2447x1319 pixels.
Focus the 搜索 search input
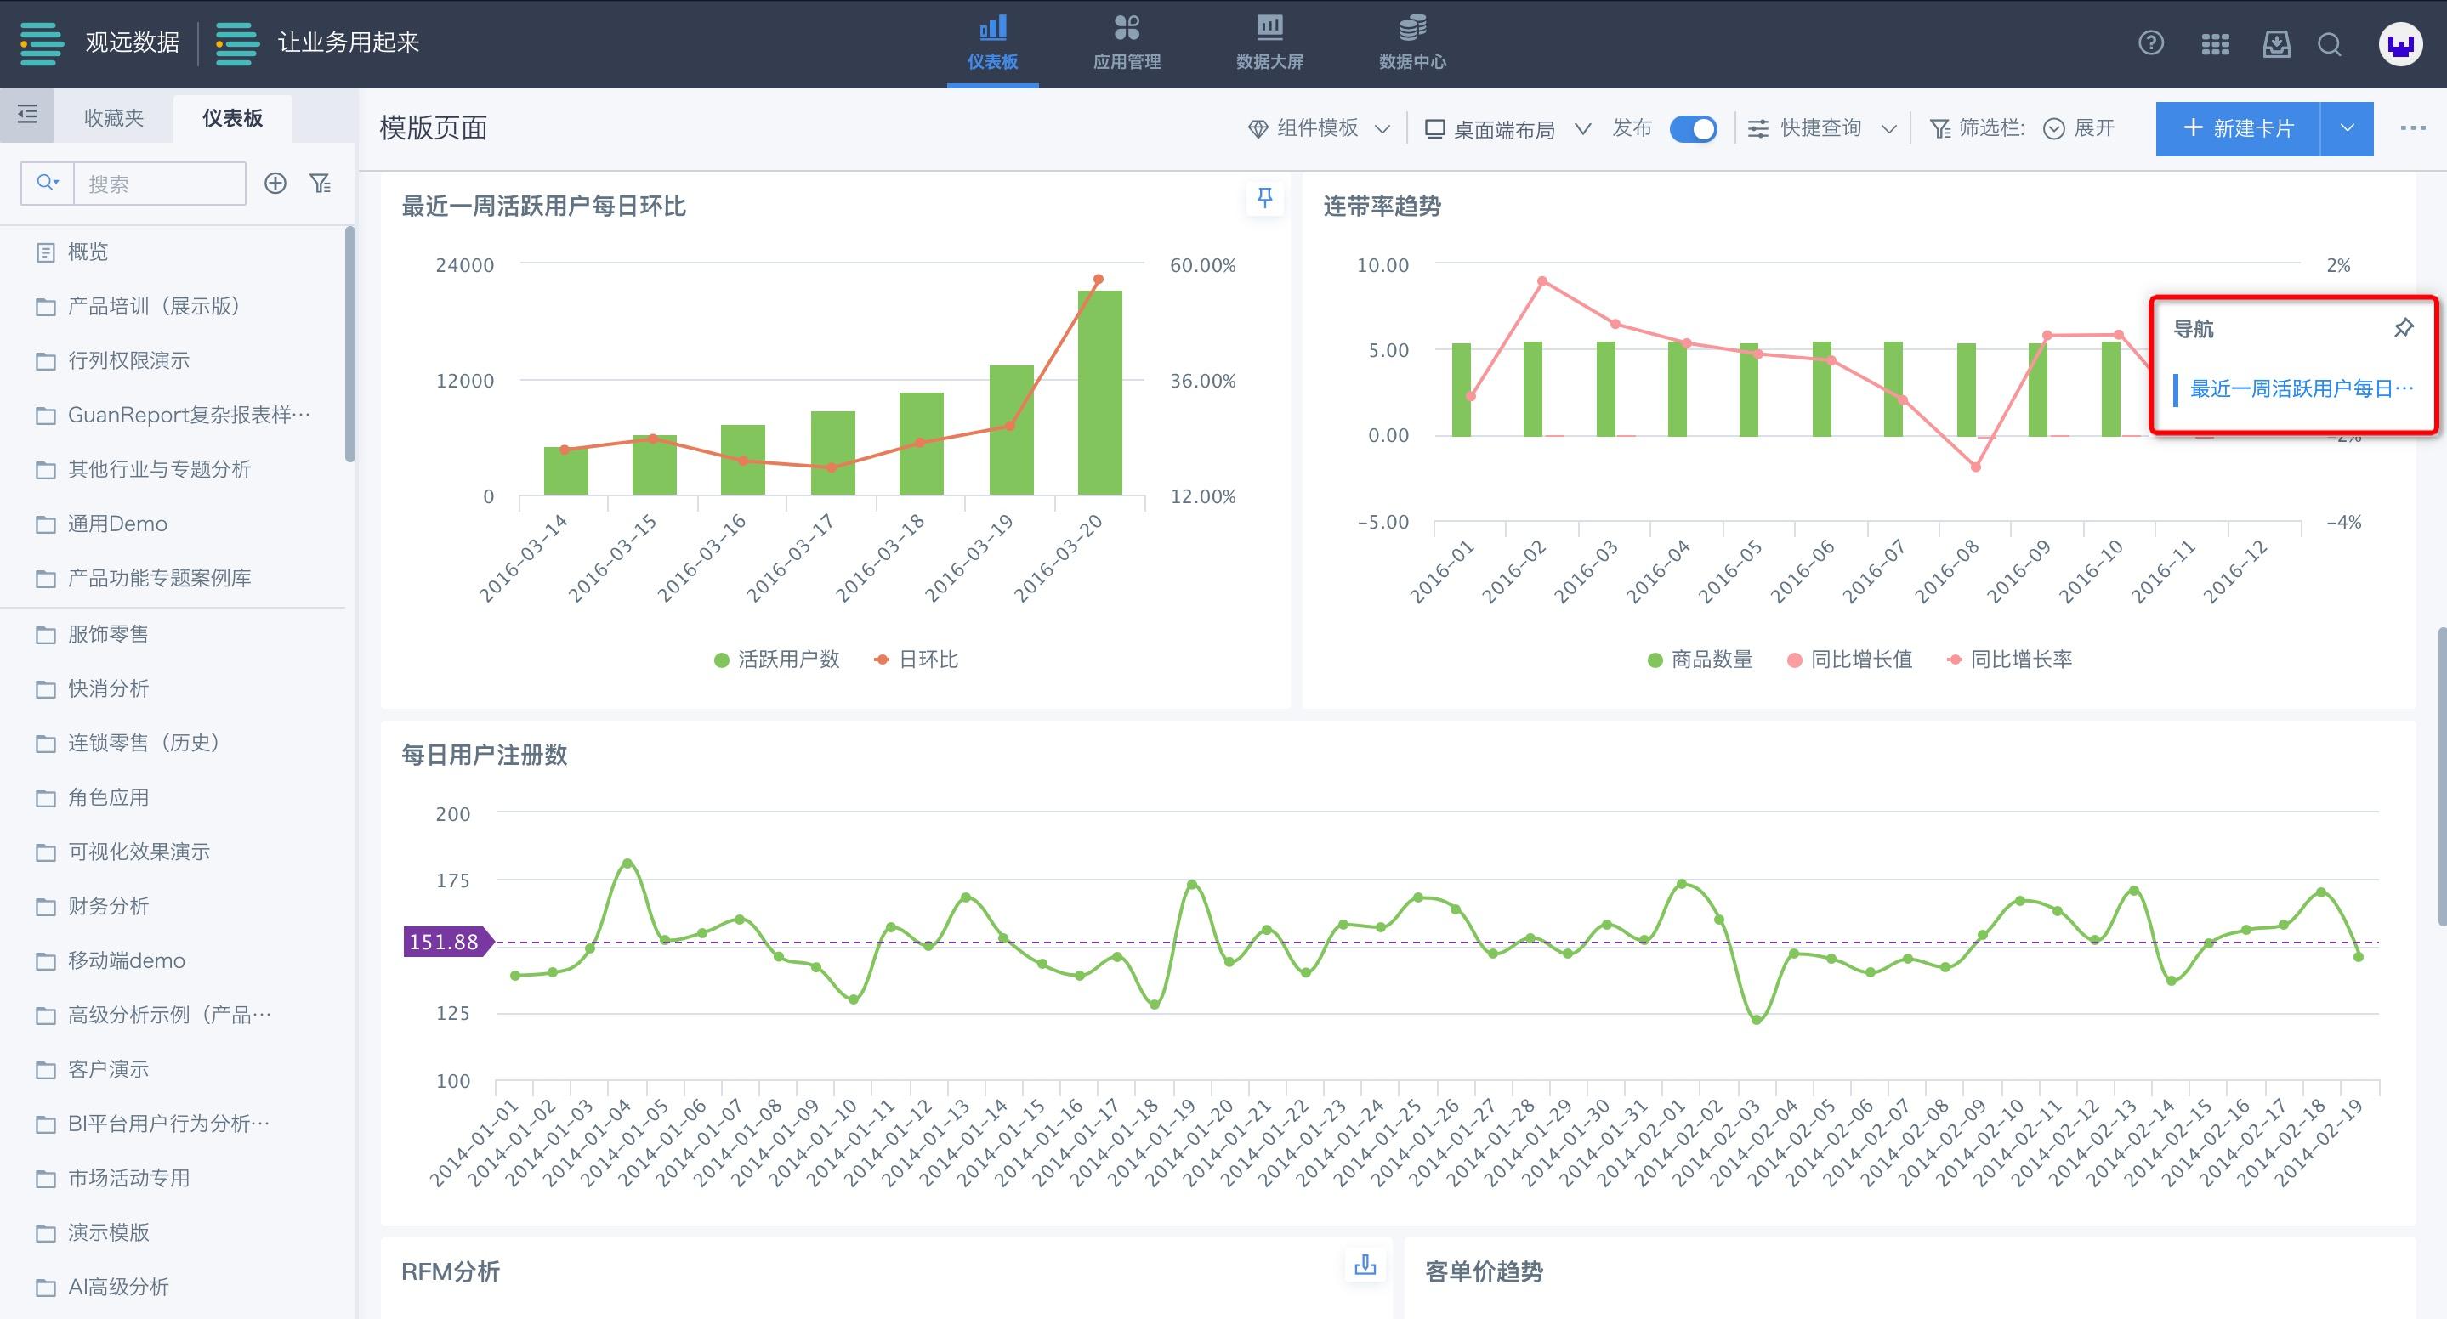[x=159, y=184]
